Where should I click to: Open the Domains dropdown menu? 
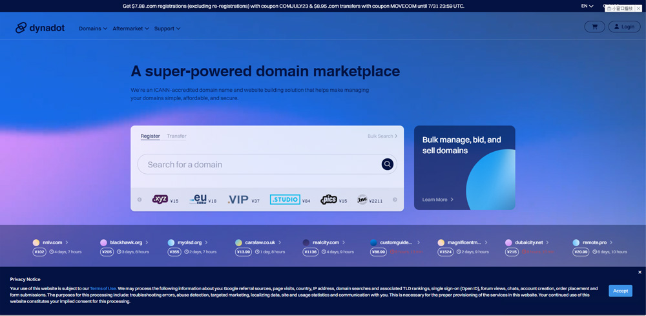[x=93, y=28]
